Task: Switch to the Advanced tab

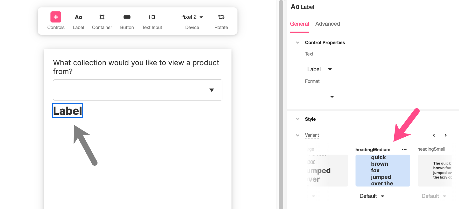Action: (x=328, y=24)
